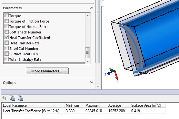
Task: Enable the Bottleneck Number checkbox
Action: pyautogui.click(x=7, y=32)
